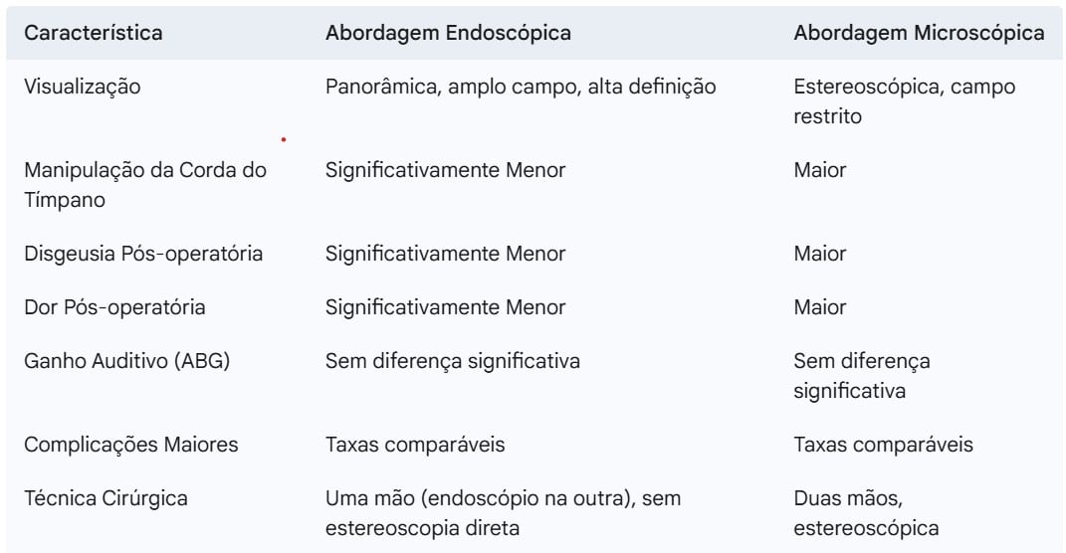Screen dimensions: 1066x553
Task: Click the microscopic Taxas comparáveis cell
Action: pyautogui.click(x=884, y=445)
